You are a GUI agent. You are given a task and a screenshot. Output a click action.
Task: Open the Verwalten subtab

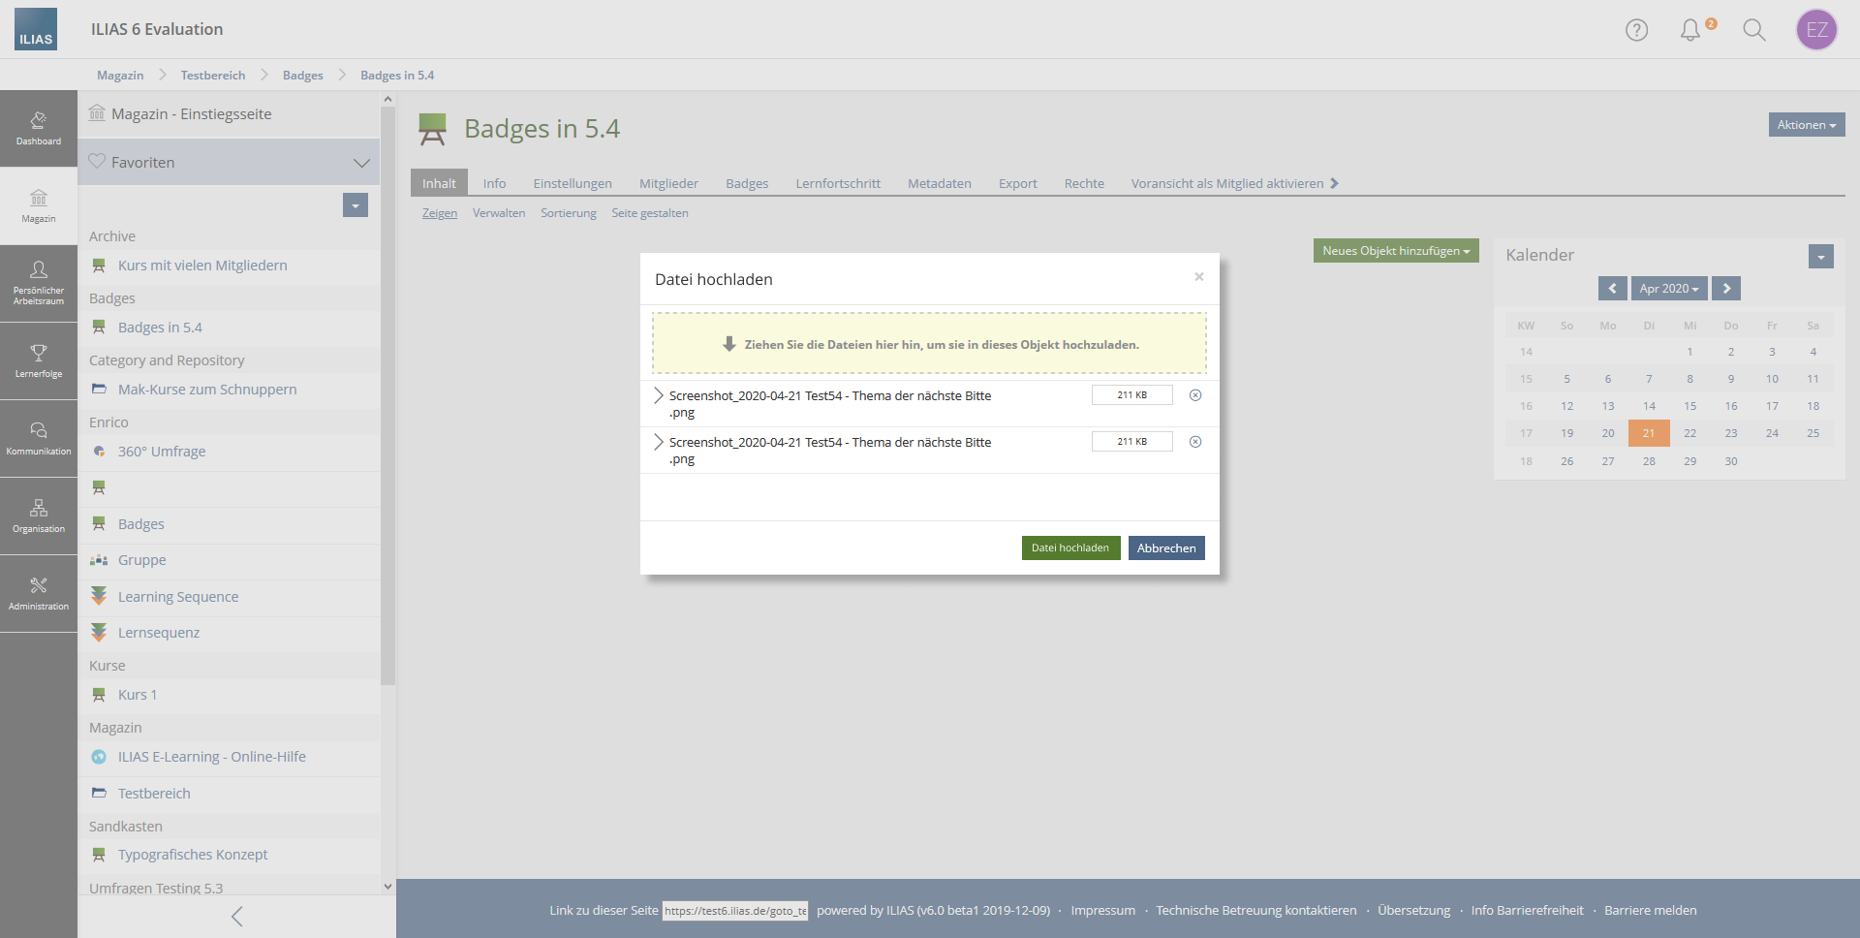[x=499, y=213]
